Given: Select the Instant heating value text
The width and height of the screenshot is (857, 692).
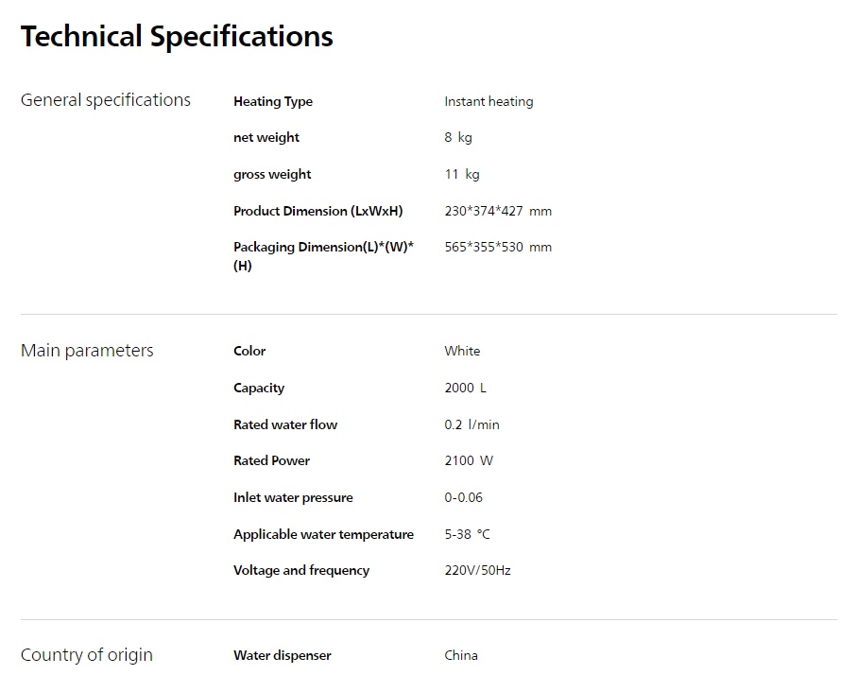Looking at the screenshot, I should 488,101.
